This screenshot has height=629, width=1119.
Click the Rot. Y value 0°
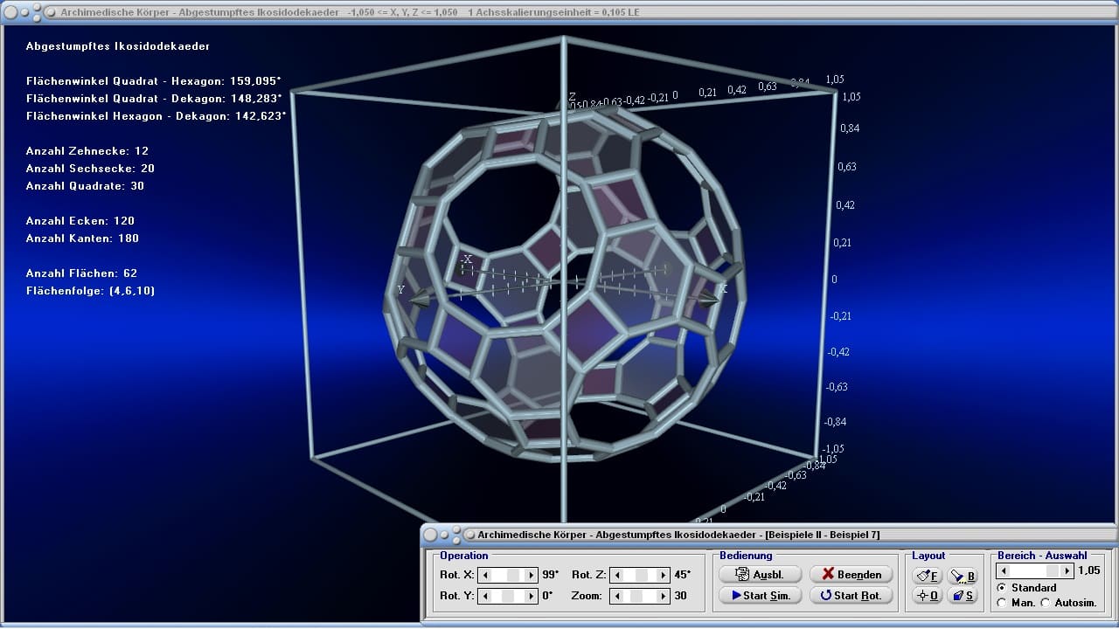[x=548, y=596]
